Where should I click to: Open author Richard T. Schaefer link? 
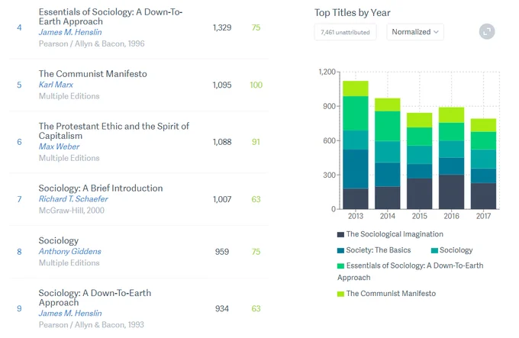73,199
